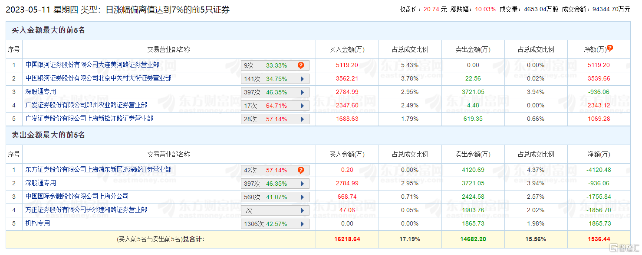642x255 pixels.
Task: Open 中国银河证券大连黄河路证券营业部 link
Action: (x=92, y=65)
